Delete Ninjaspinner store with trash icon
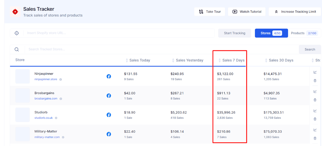 click(x=315, y=80)
